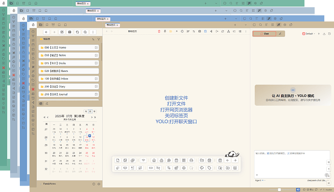Open search from the sidebar toolbar
This screenshot has height=192, width=334.
[85, 32]
